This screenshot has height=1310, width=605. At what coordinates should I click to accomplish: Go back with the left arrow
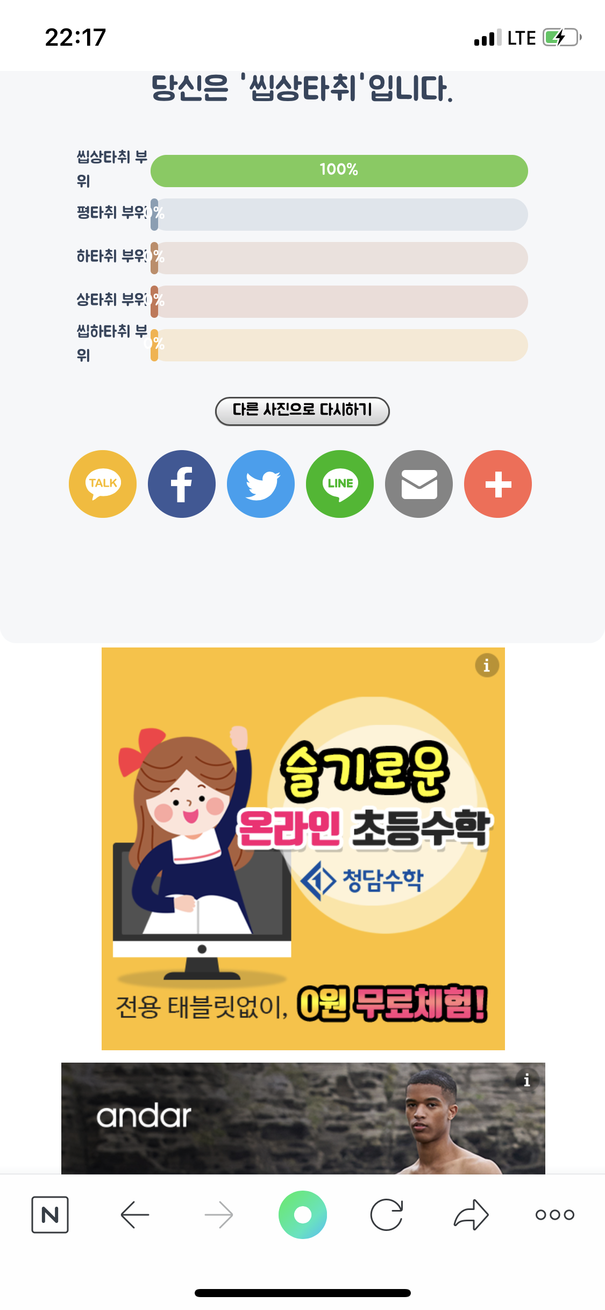coord(134,1215)
